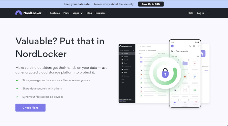Open the Help link

point(190,13)
